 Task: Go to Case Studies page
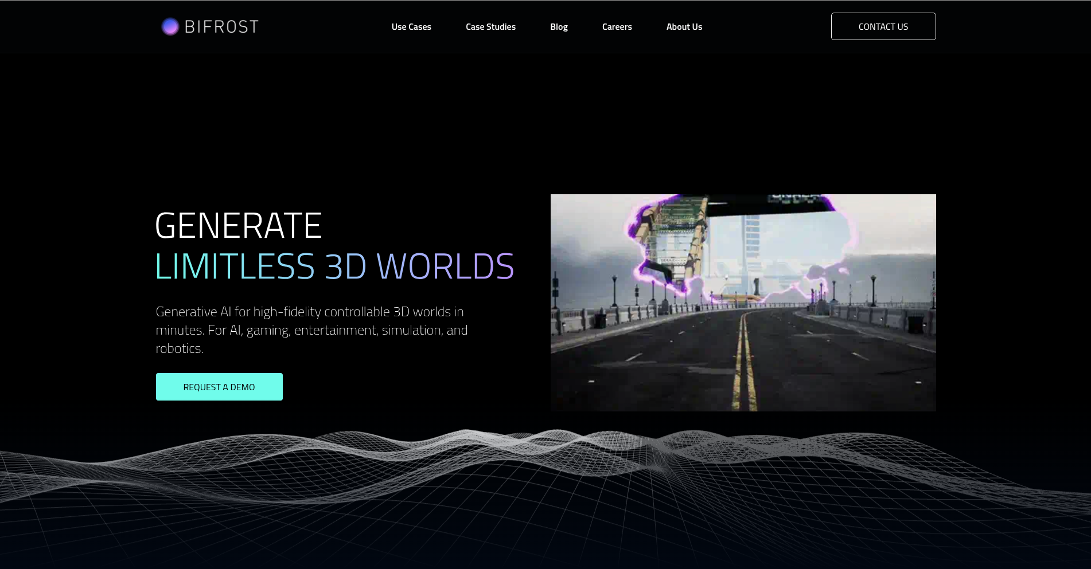[490, 27]
